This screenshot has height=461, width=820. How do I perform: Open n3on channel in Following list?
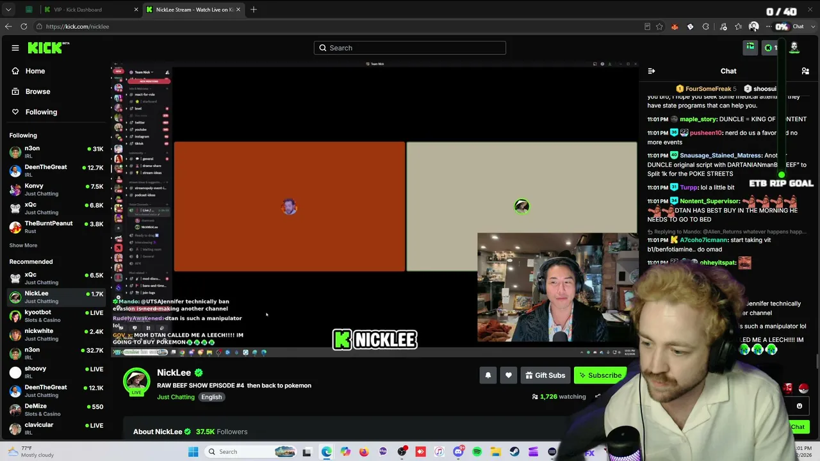point(56,152)
